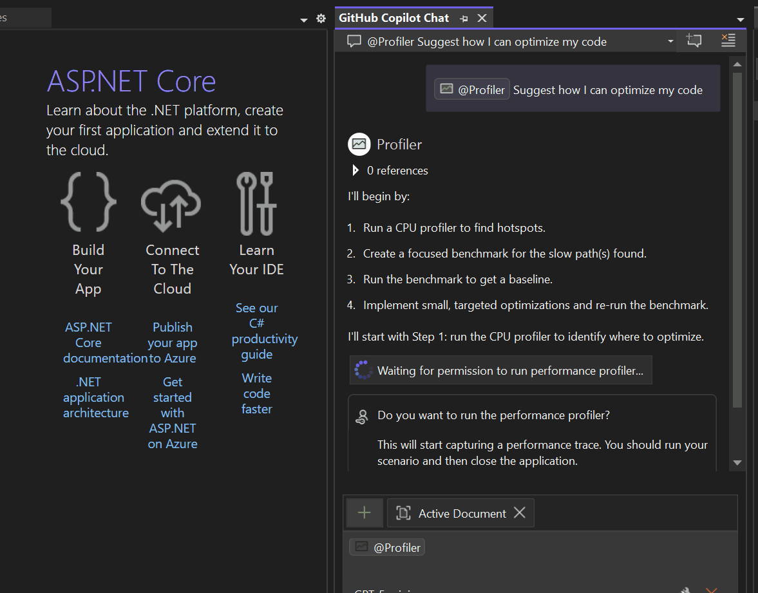758x593 pixels.
Task: Click the 'Learn about the .NET platform' description
Action: tap(165, 130)
